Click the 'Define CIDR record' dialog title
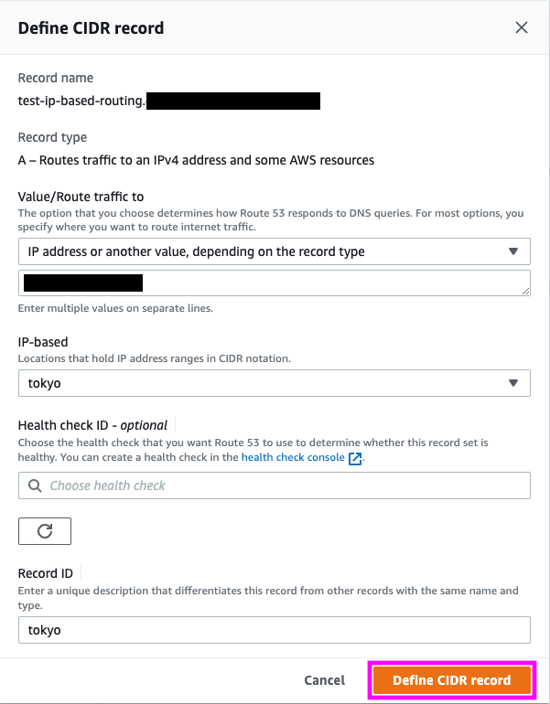Screen dimensions: 550x704 [x=92, y=27]
